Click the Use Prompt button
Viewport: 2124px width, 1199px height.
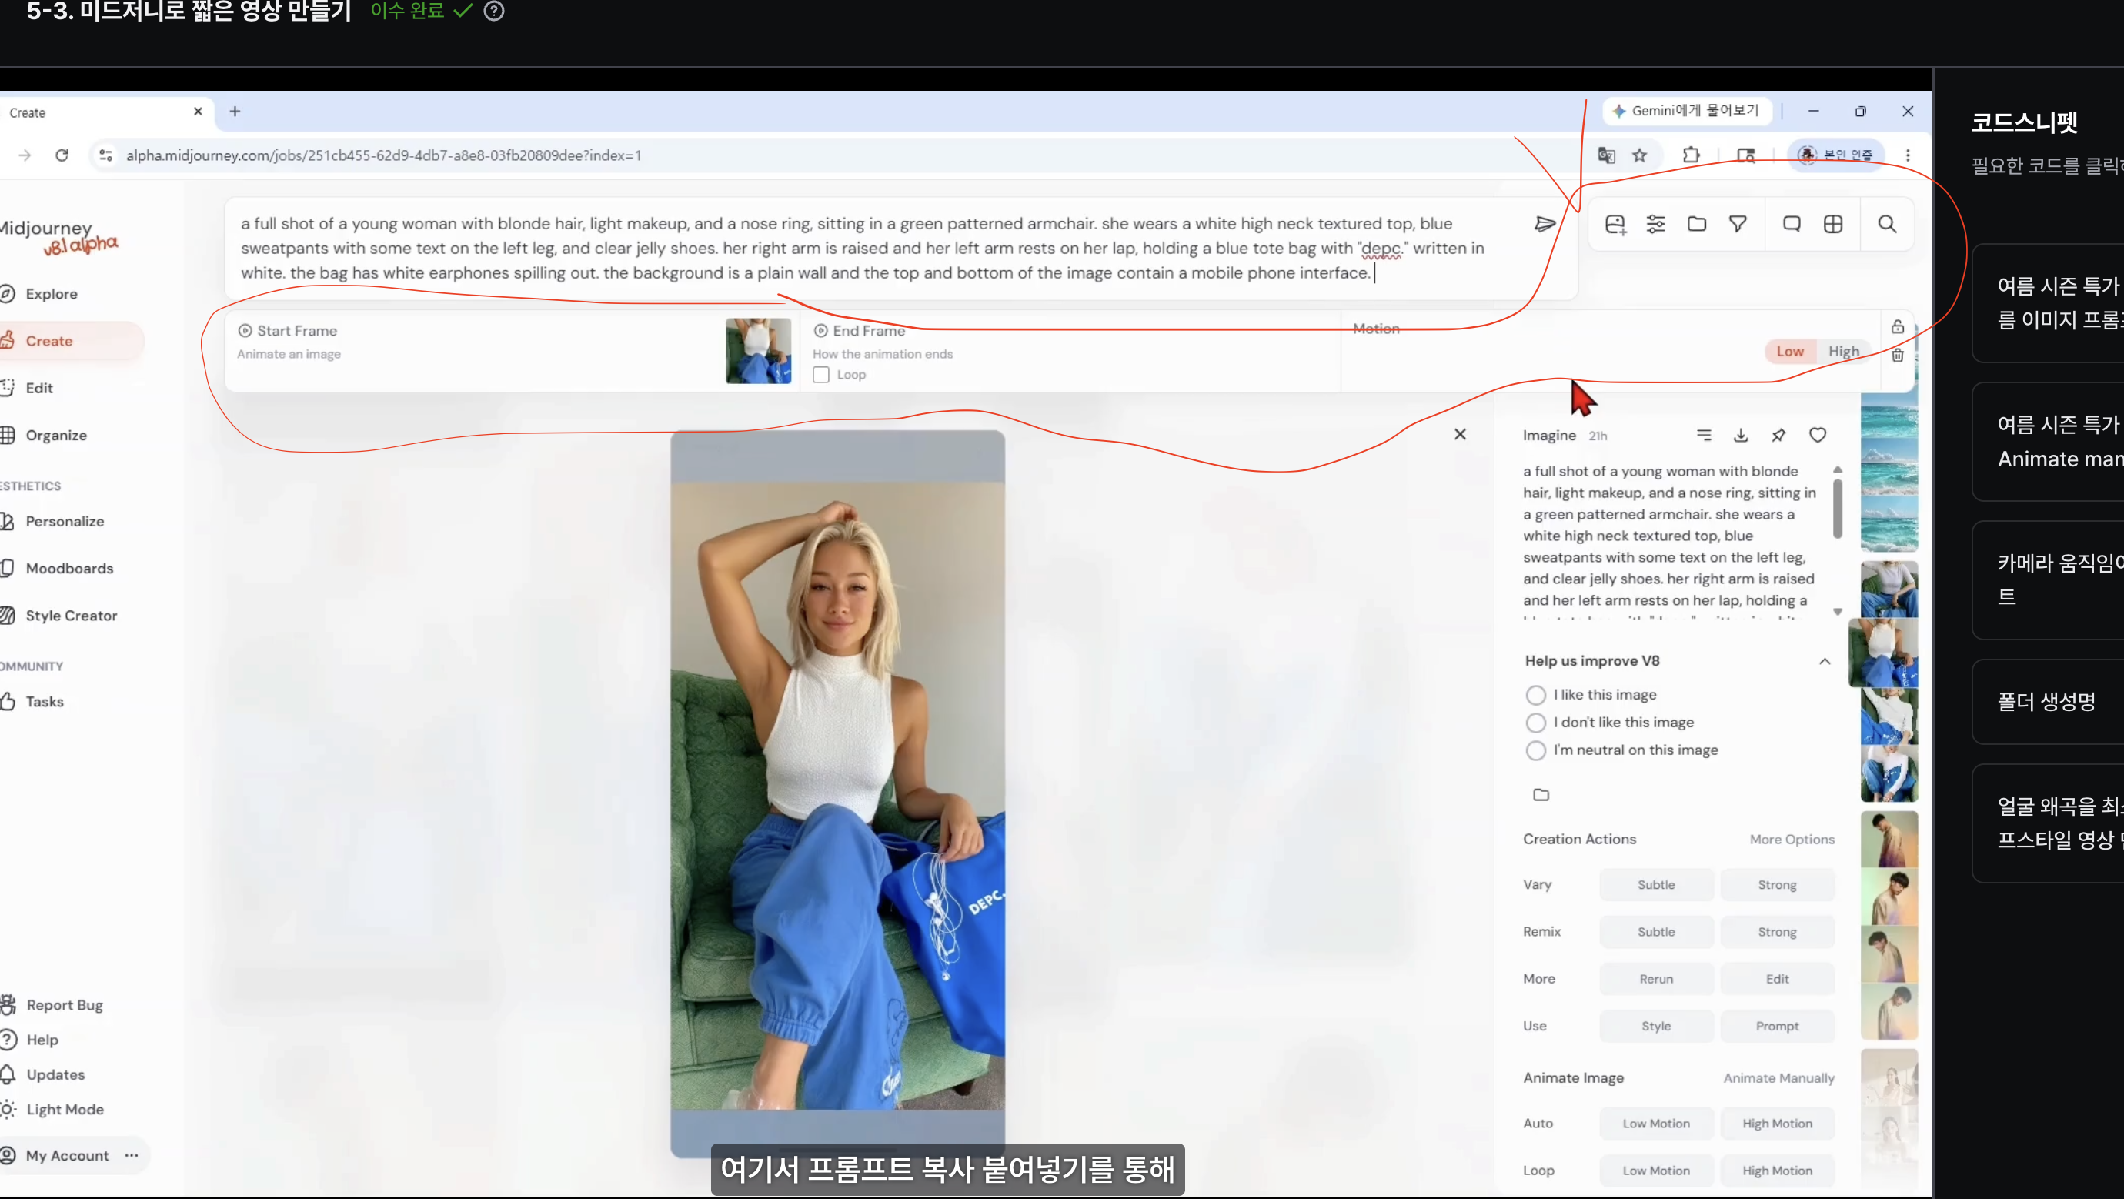tap(1777, 1026)
